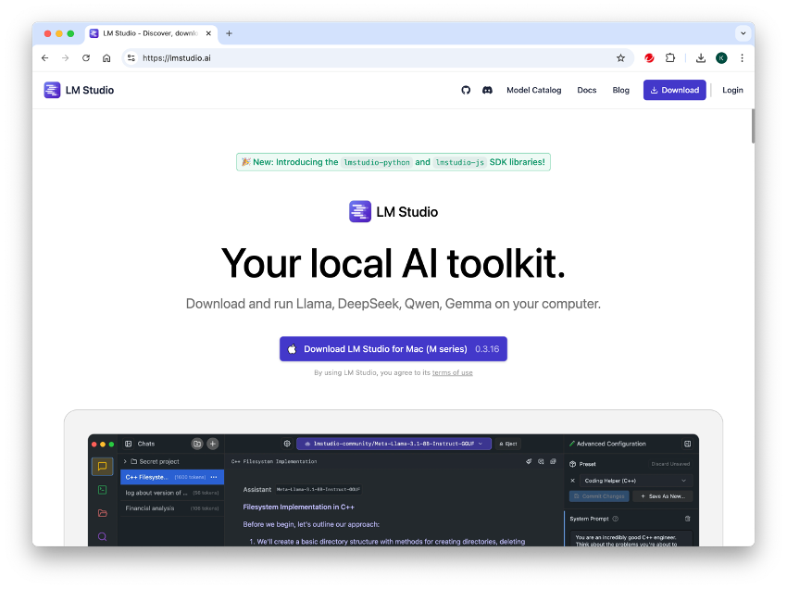The image size is (787, 589).
Task: Open the Discord icon link in navbar
Action: tap(487, 91)
